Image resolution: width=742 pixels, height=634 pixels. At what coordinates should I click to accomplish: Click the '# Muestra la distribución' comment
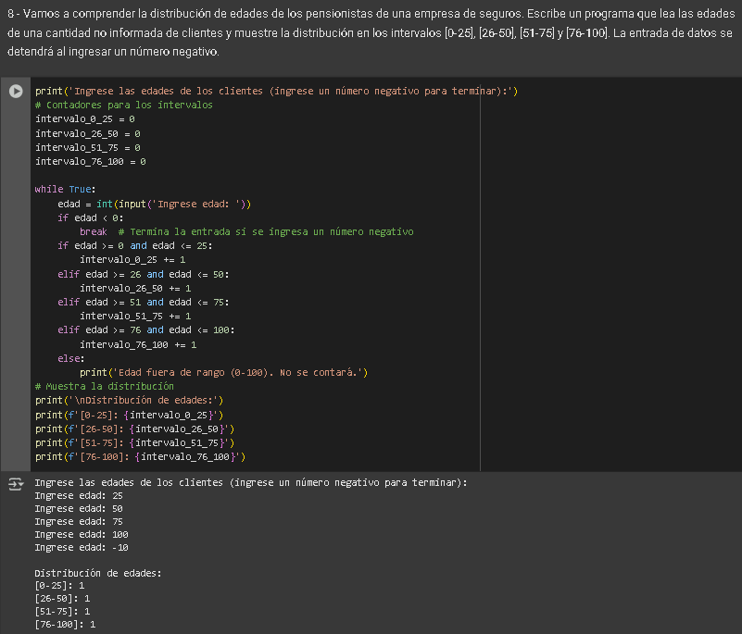point(105,386)
